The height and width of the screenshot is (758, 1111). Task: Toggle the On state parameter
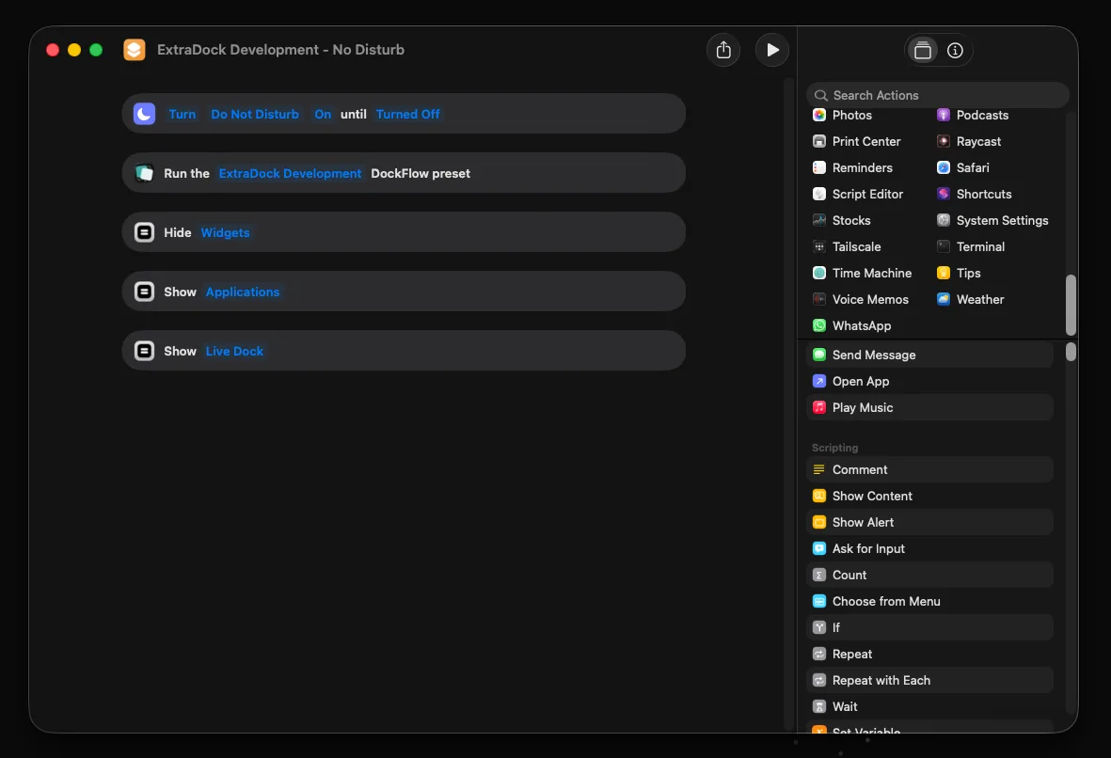click(323, 114)
